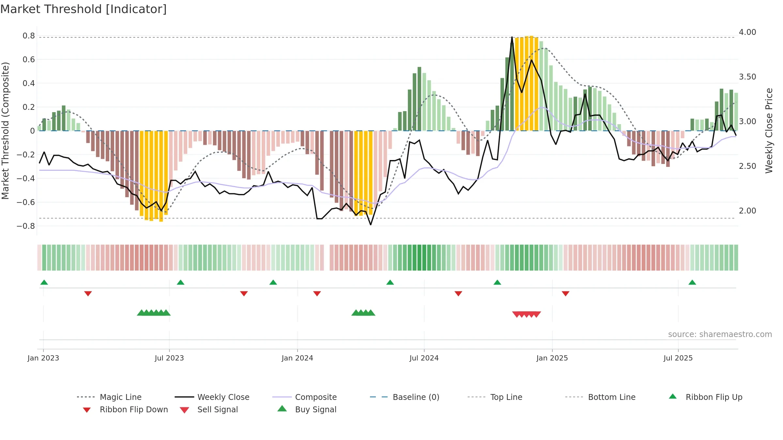Image resolution: width=783 pixels, height=440 pixels.
Task: Click the last buy signal triangle before Jul 2023
Action: tap(166, 313)
